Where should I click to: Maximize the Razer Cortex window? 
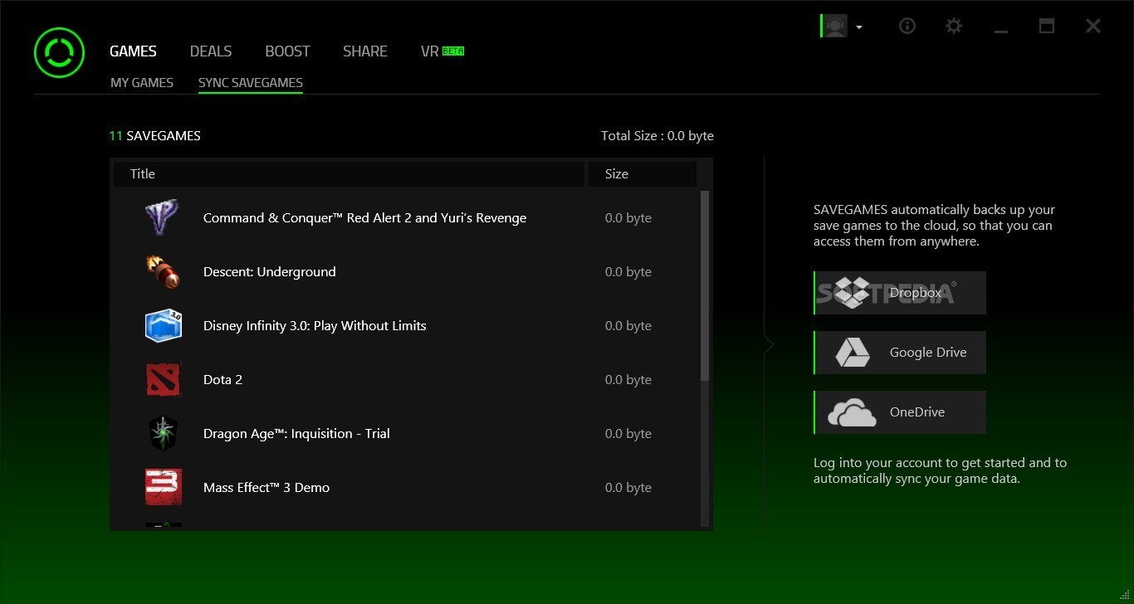pos(1047,26)
